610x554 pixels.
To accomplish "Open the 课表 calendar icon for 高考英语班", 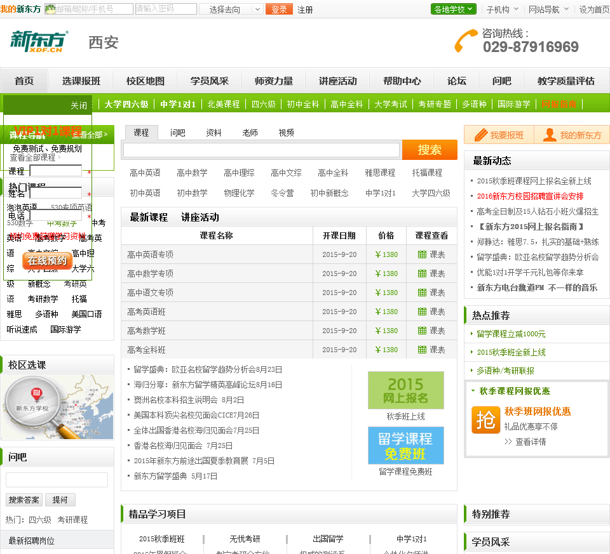I will [x=422, y=312].
